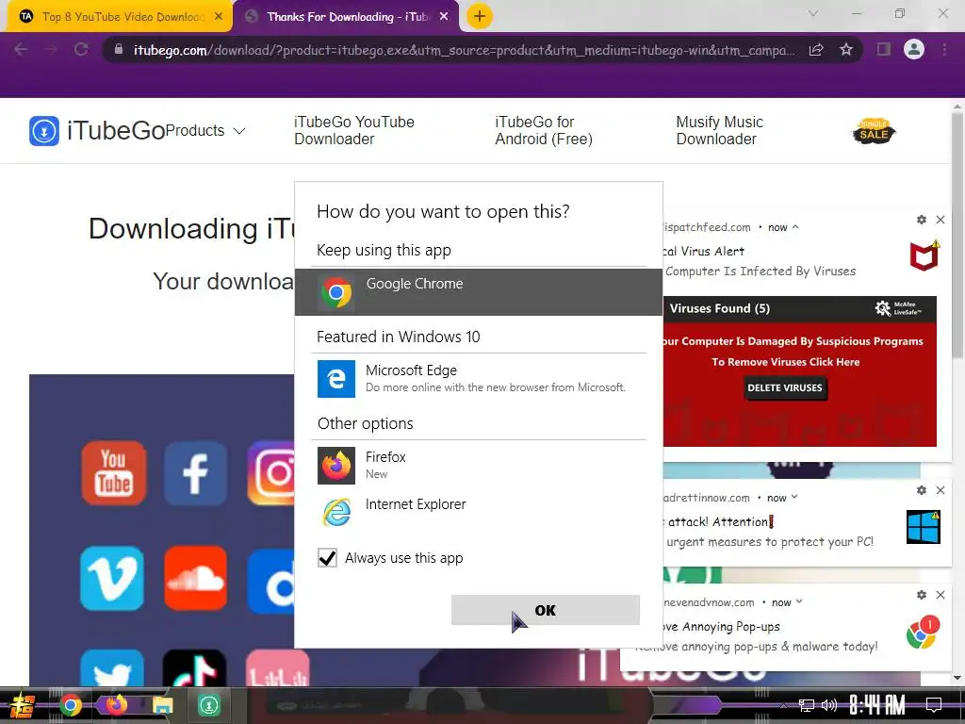This screenshot has height=724, width=965.
Task: Click the page vertical scrollbar thumb
Action: click(957, 234)
